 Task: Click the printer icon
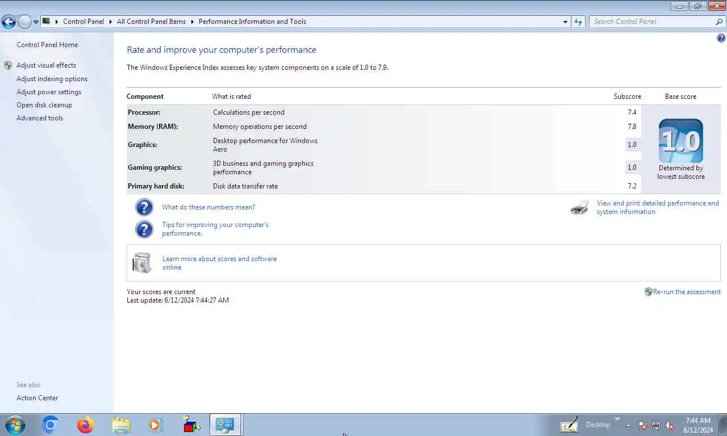[579, 208]
